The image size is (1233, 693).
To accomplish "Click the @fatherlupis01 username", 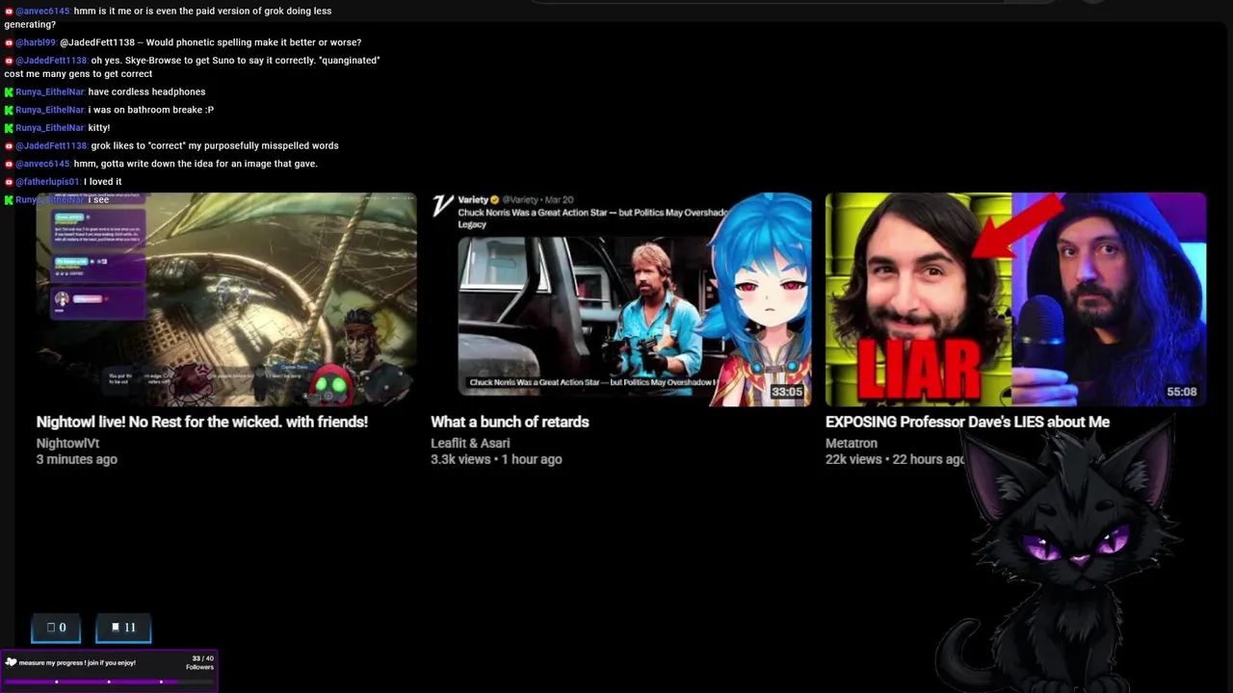I will pyautogui.click(x=48, y=182).
